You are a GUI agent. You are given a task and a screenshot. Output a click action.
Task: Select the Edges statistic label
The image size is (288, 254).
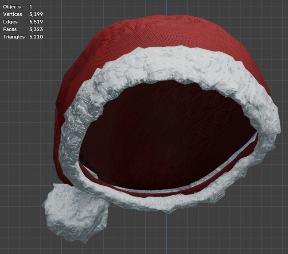(10, 22)
